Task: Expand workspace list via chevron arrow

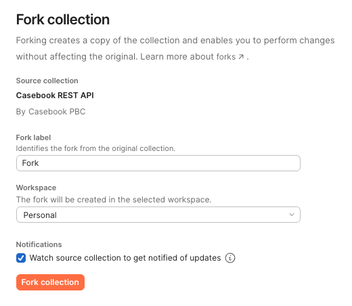Action: pyautogui.click(x=292, y=215)
